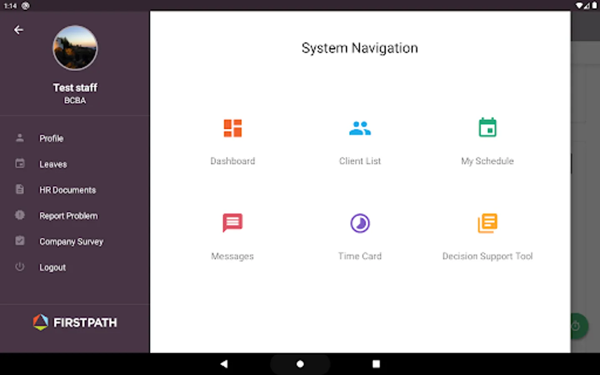Click the FIRSTPATH logo in the sidebar
The height and width of the screenshot is (375, 600).
pos(75,322)
